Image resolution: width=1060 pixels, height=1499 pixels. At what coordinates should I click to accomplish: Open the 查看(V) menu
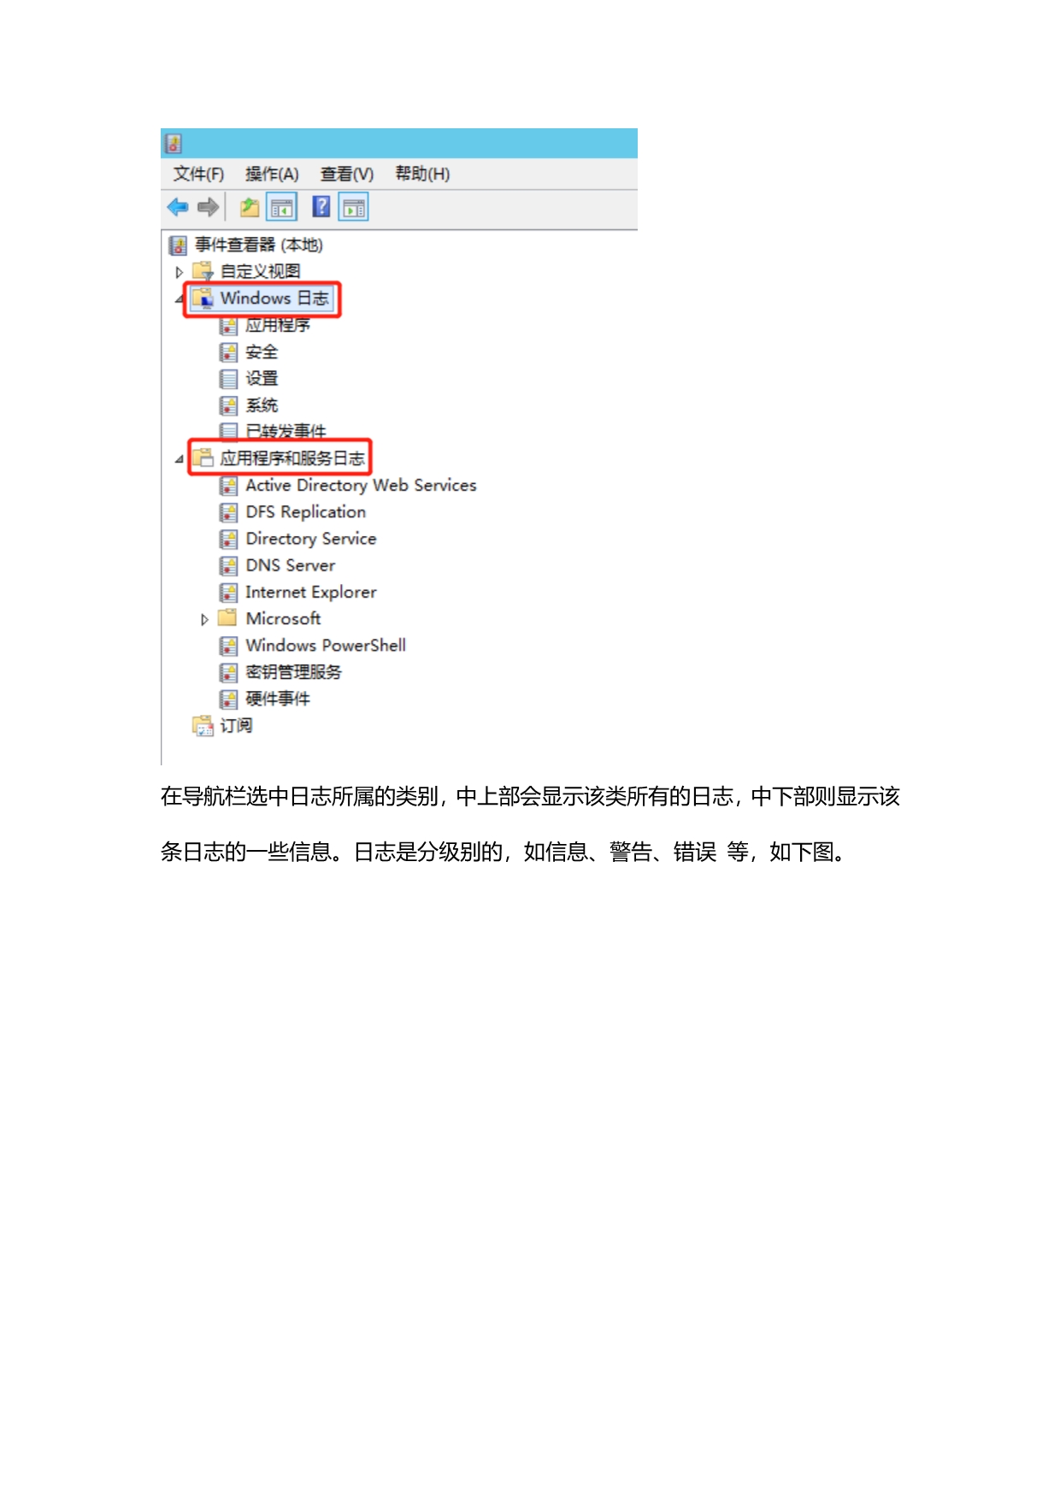[347, 174]
